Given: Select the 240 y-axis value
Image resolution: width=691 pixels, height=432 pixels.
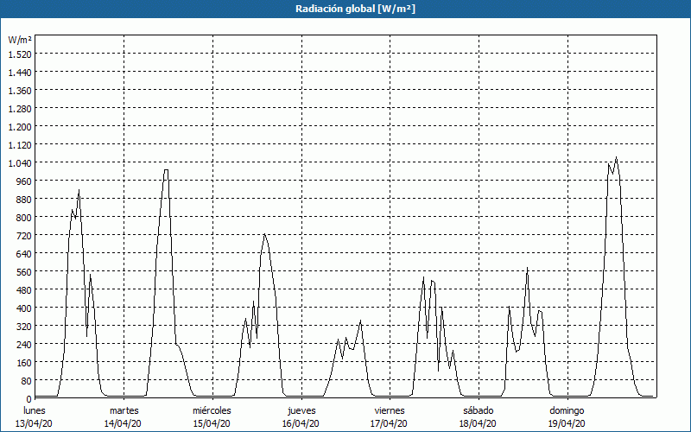Looking at the screenshot, I should 24,345.
